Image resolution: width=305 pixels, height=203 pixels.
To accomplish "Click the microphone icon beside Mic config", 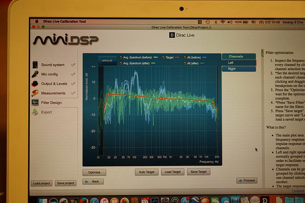I will click(x=35, y=74).
